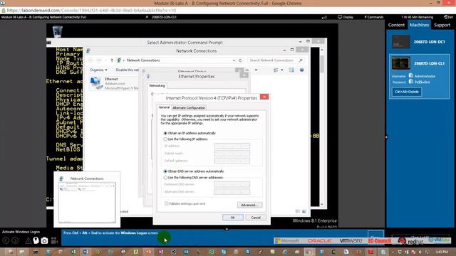Screen dimensions: 456x256
Task: Click the search magnifier in Network Connections
Action: pos(301,60)
